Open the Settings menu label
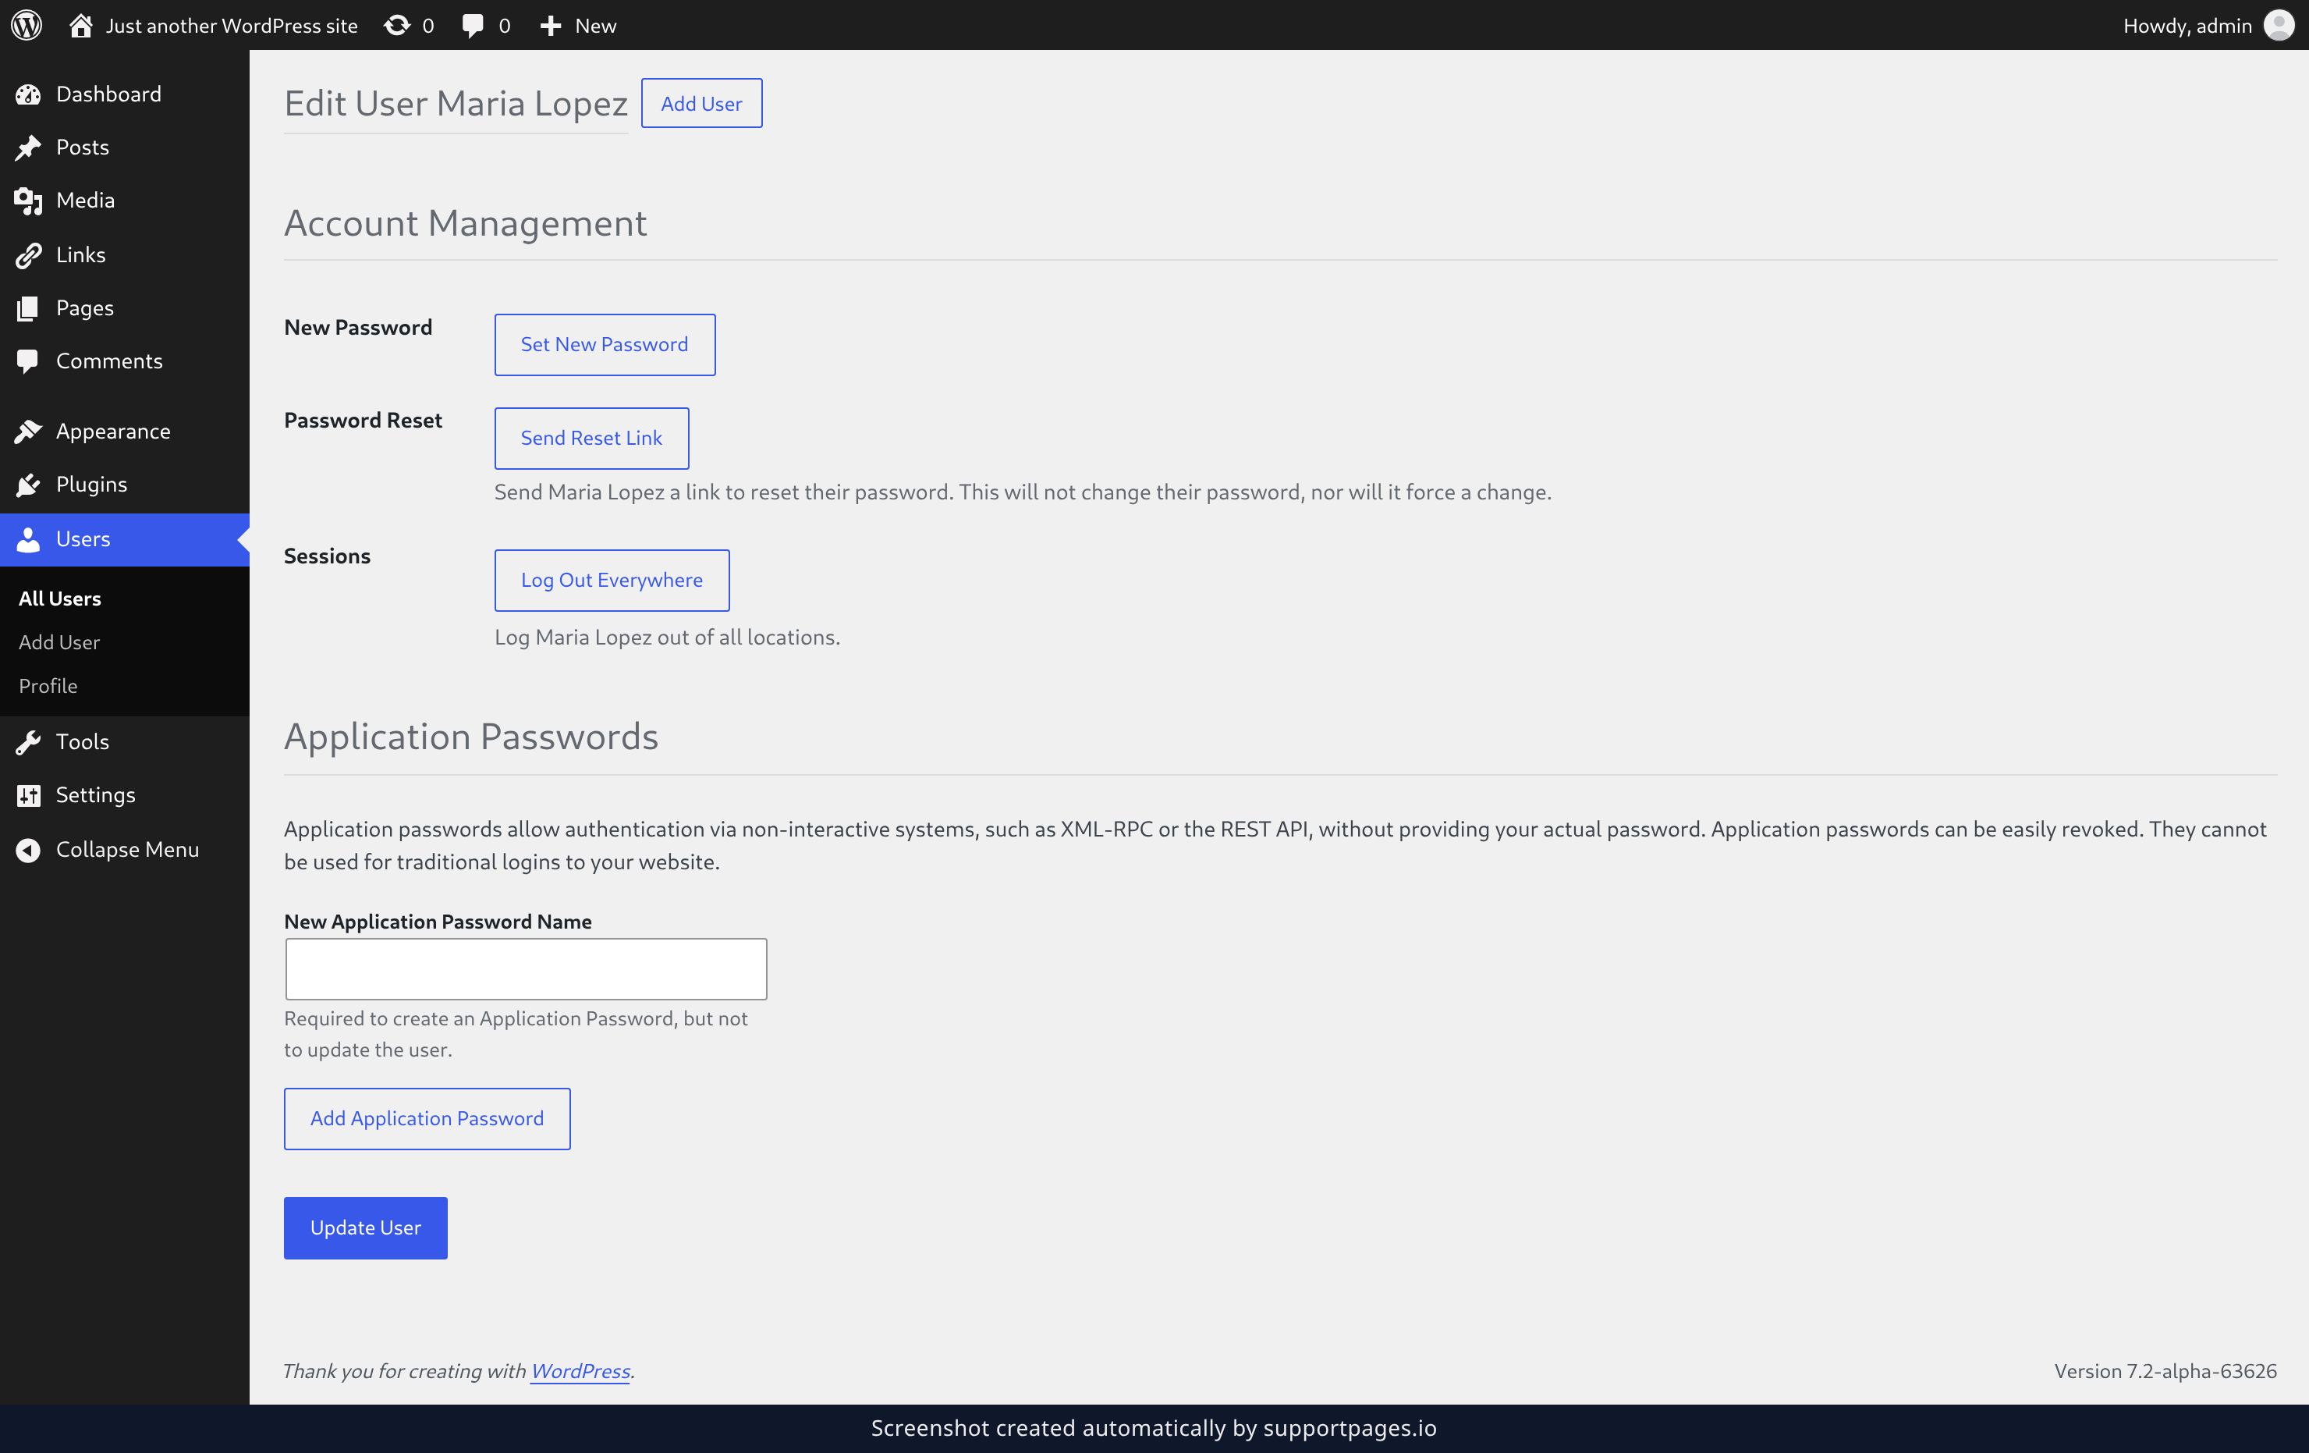Image resolution: width=2309 pixels, height=1453 pixels. point(96,795)
